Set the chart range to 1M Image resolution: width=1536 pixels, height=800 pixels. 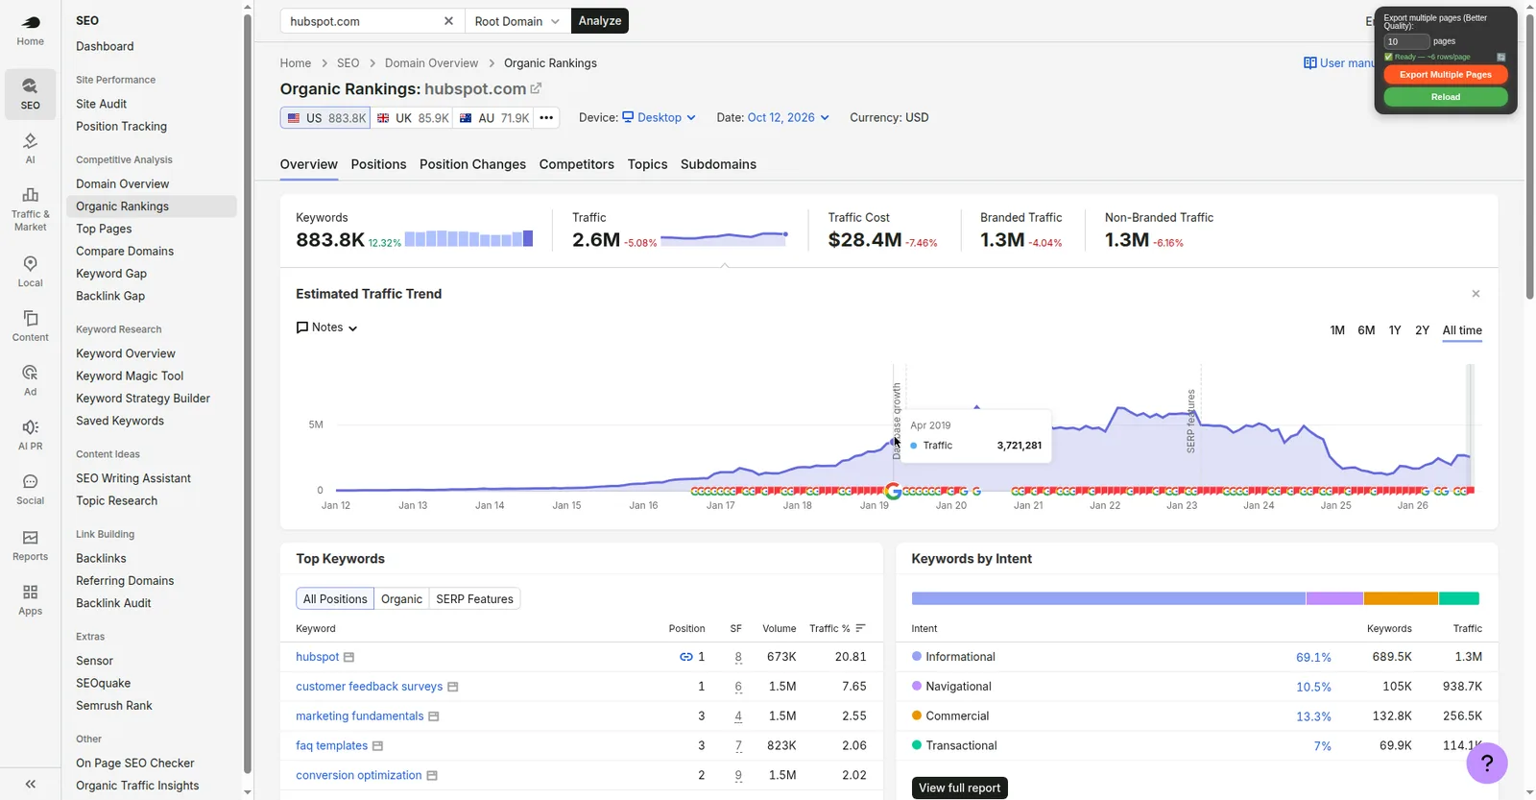pos(1337,330)
